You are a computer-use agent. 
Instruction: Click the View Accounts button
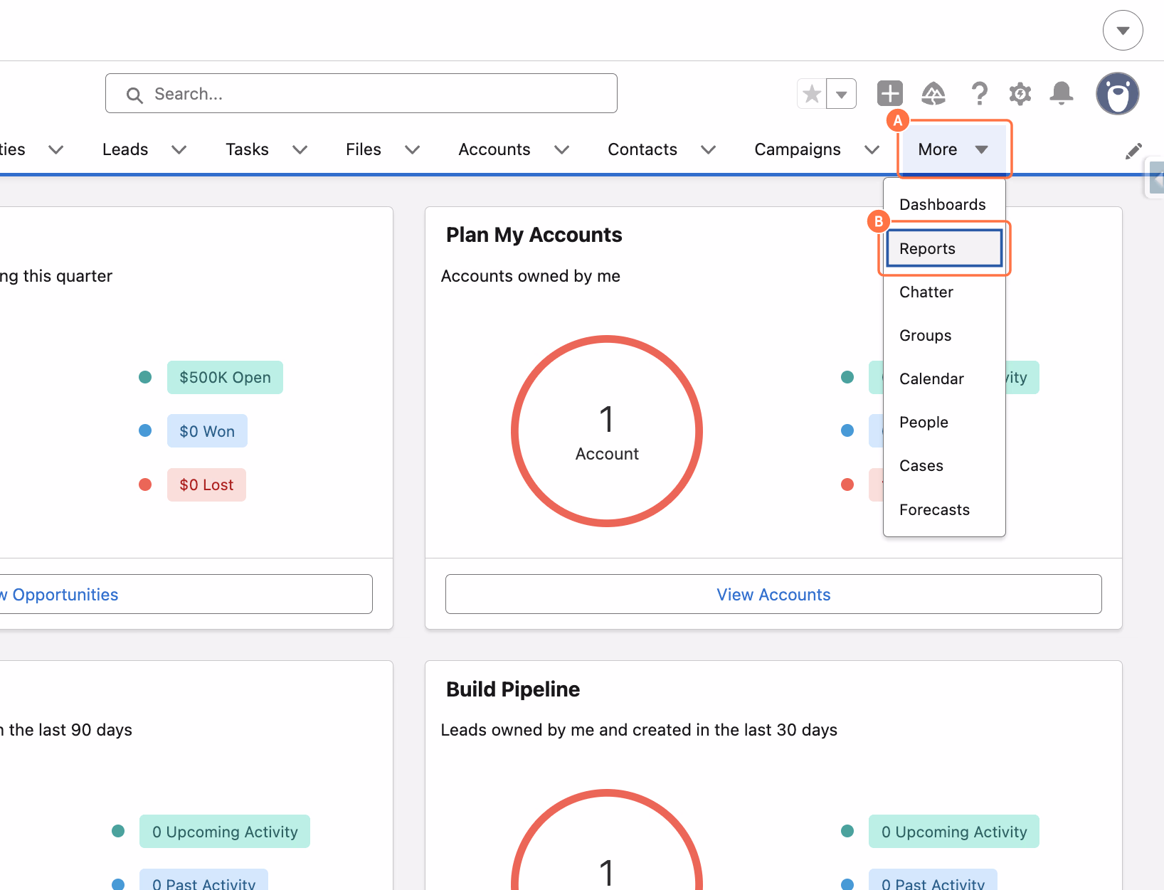tap(773, 594)
